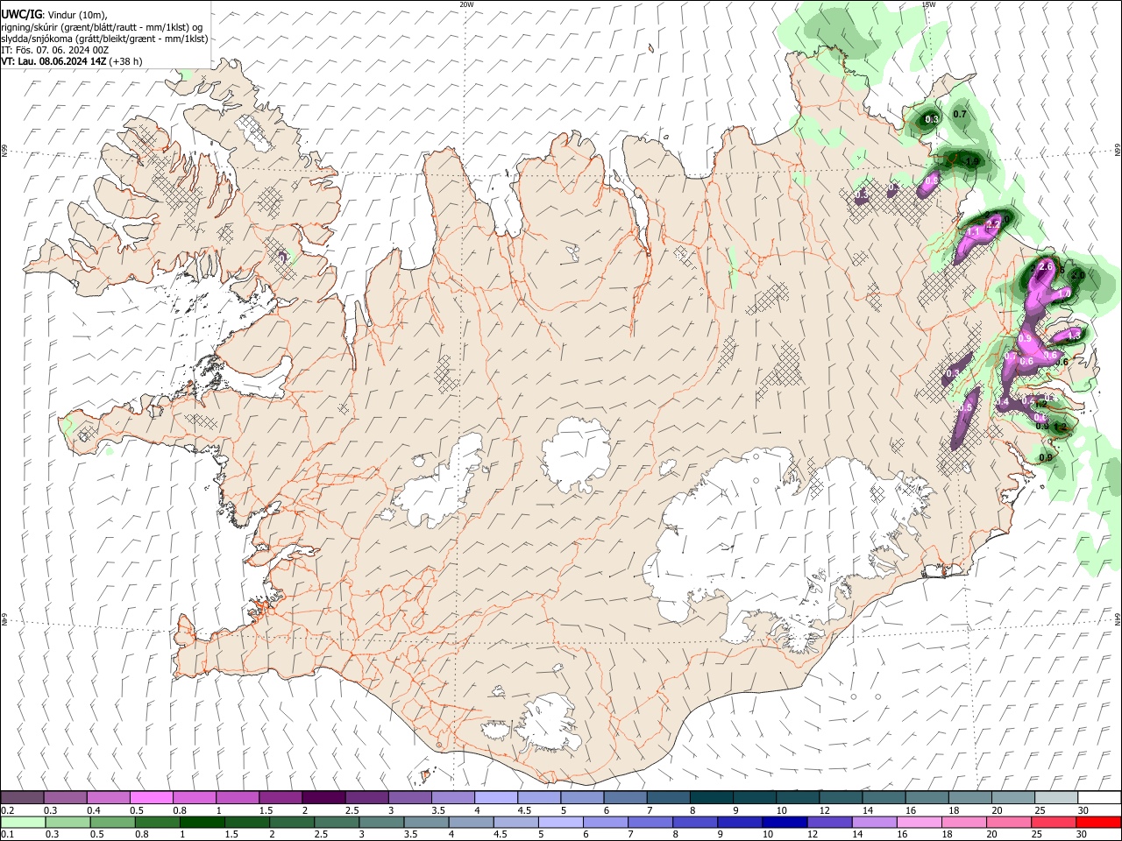
Task: Click the '1.3' value on the eastern peninsula
Action: coord(1075,336)
